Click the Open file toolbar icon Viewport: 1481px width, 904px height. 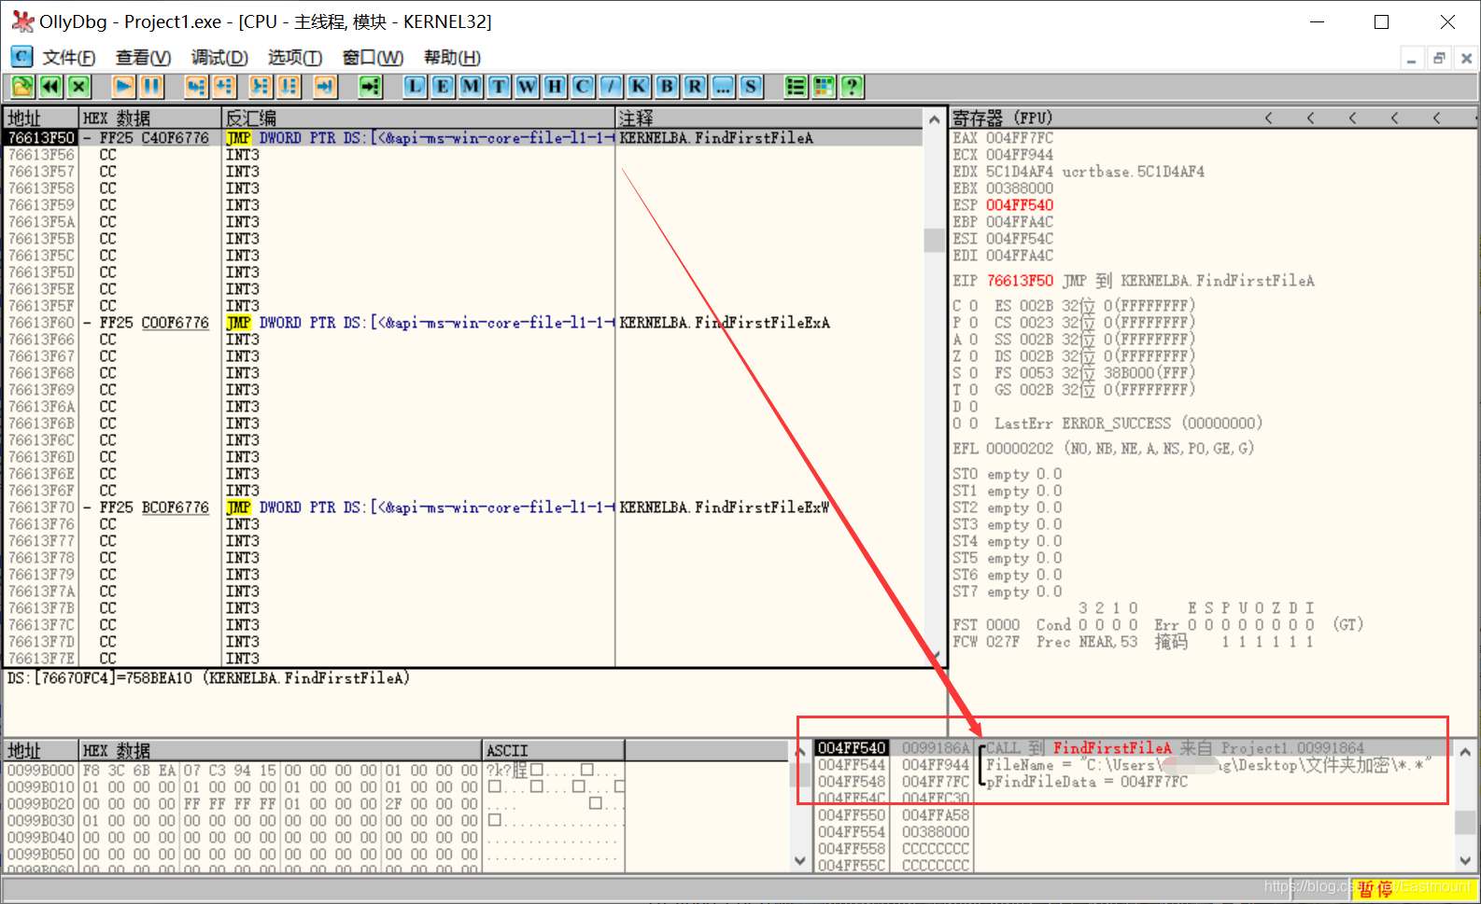(x=22, y=87)
